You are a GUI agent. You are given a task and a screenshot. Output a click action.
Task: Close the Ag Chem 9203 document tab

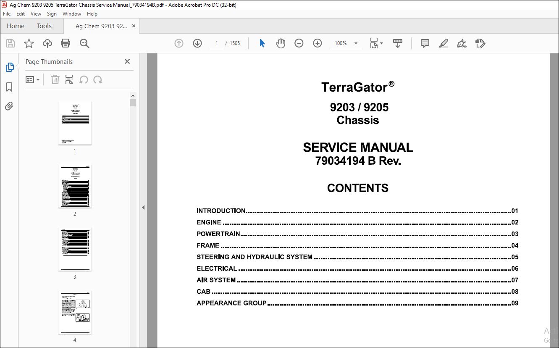point(134,26)
